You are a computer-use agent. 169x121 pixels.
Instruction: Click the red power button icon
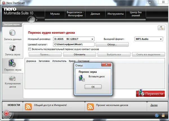coord(6,113)
